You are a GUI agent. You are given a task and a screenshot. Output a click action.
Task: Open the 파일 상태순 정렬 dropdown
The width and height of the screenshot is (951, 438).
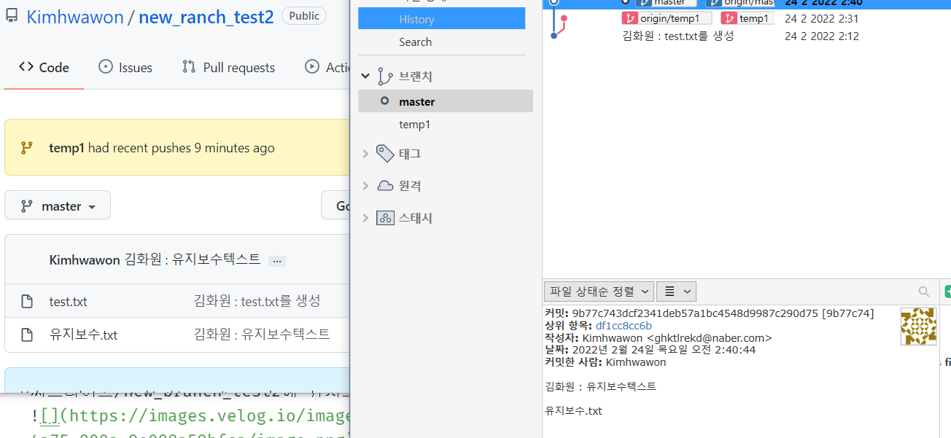599,292
